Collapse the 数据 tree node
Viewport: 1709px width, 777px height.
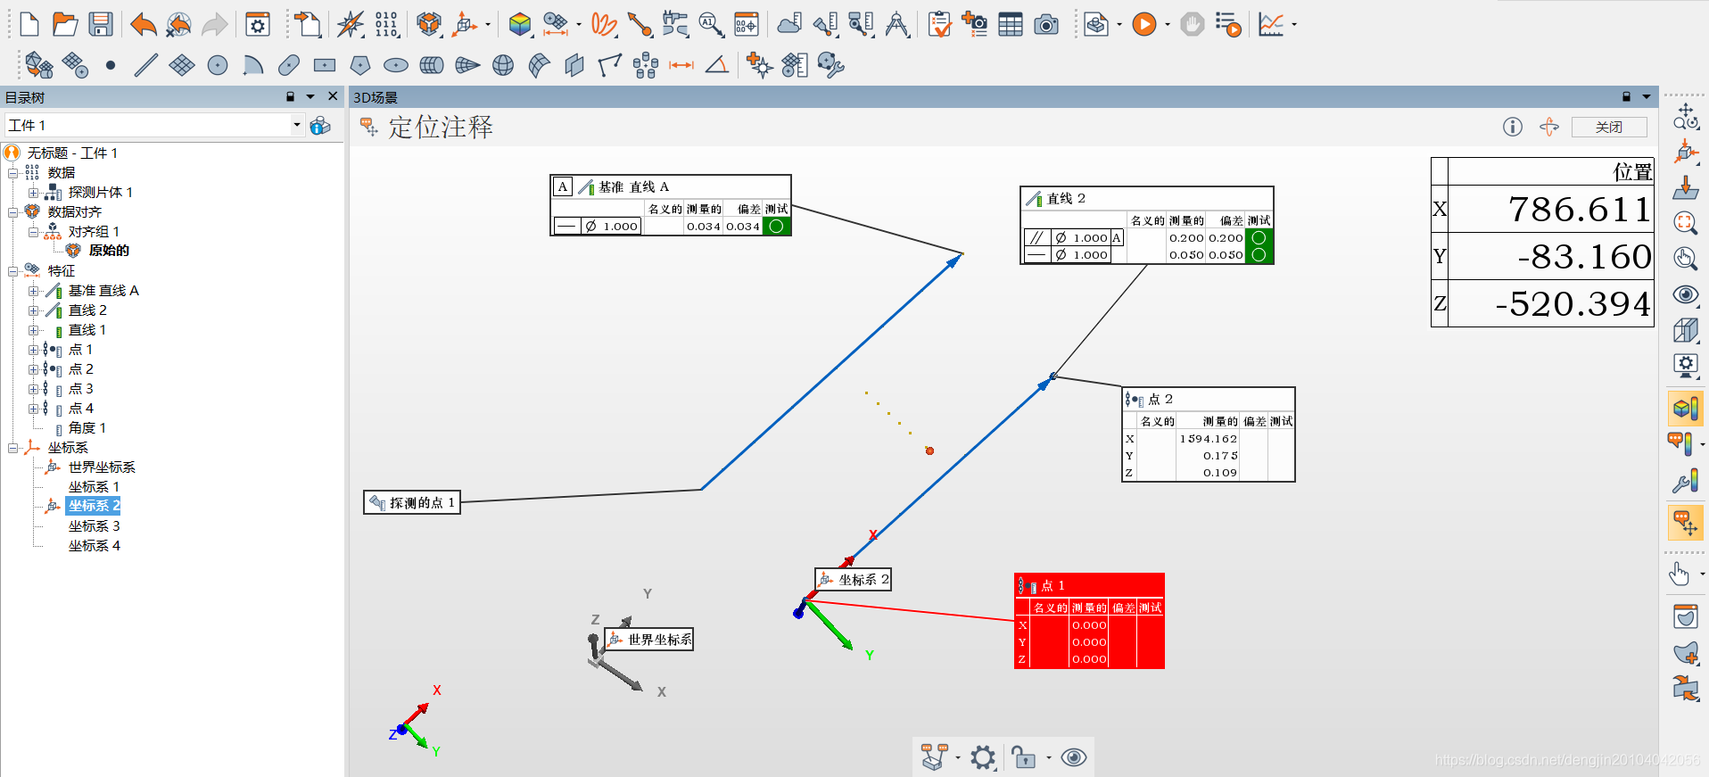point(12,173)
